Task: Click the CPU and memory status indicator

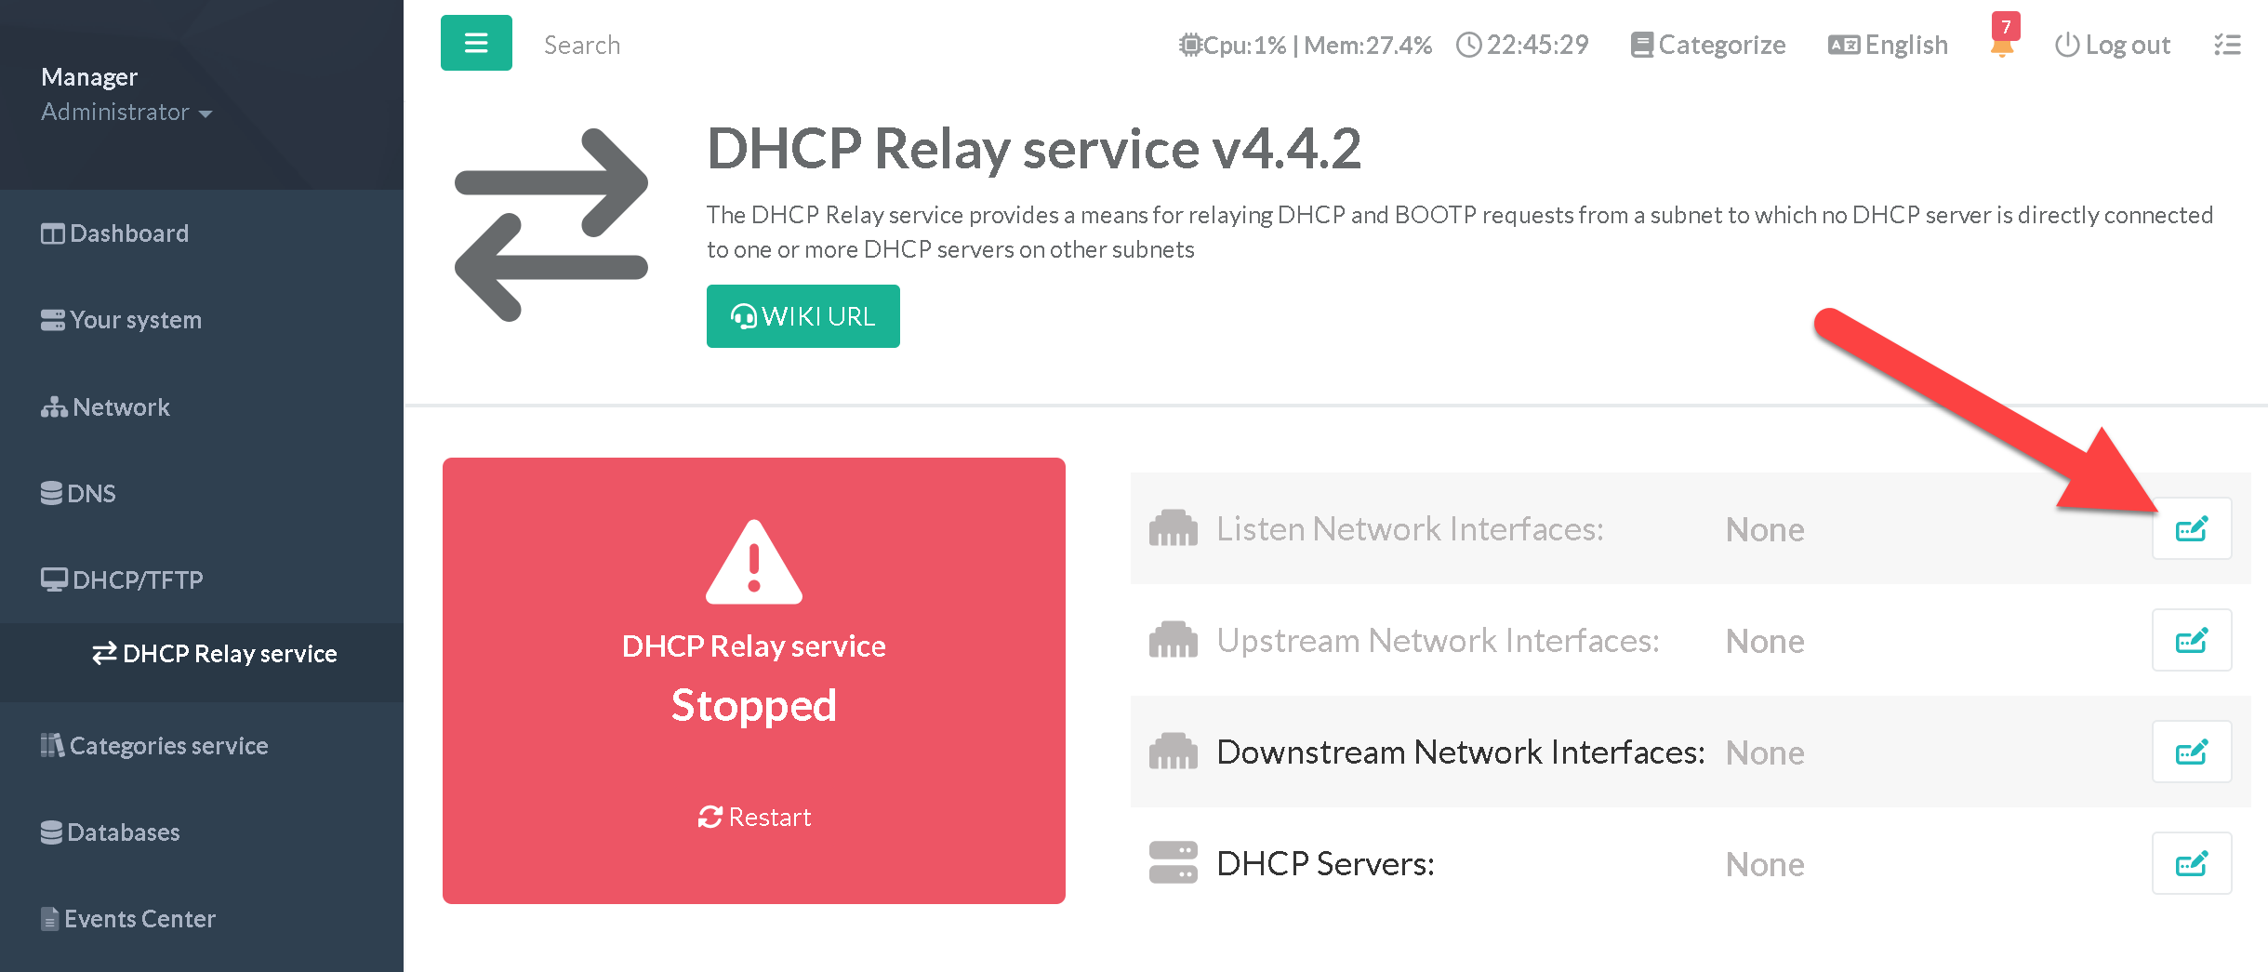Action: [x=1306, y=45]
